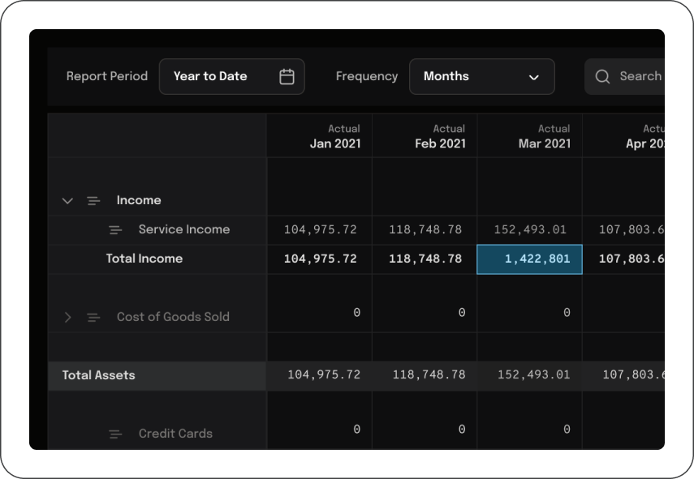Select the Credit Cards row label
This screenshot has width=694, height=479.
[175, 434]
